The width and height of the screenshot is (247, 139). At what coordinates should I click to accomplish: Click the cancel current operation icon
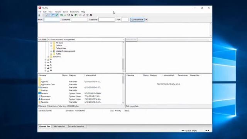[x=69, y=15]
